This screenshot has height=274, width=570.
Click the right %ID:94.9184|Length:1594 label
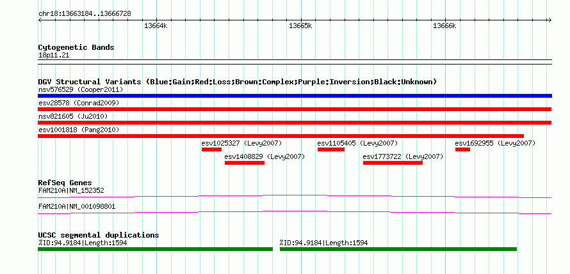click(323, 243)
